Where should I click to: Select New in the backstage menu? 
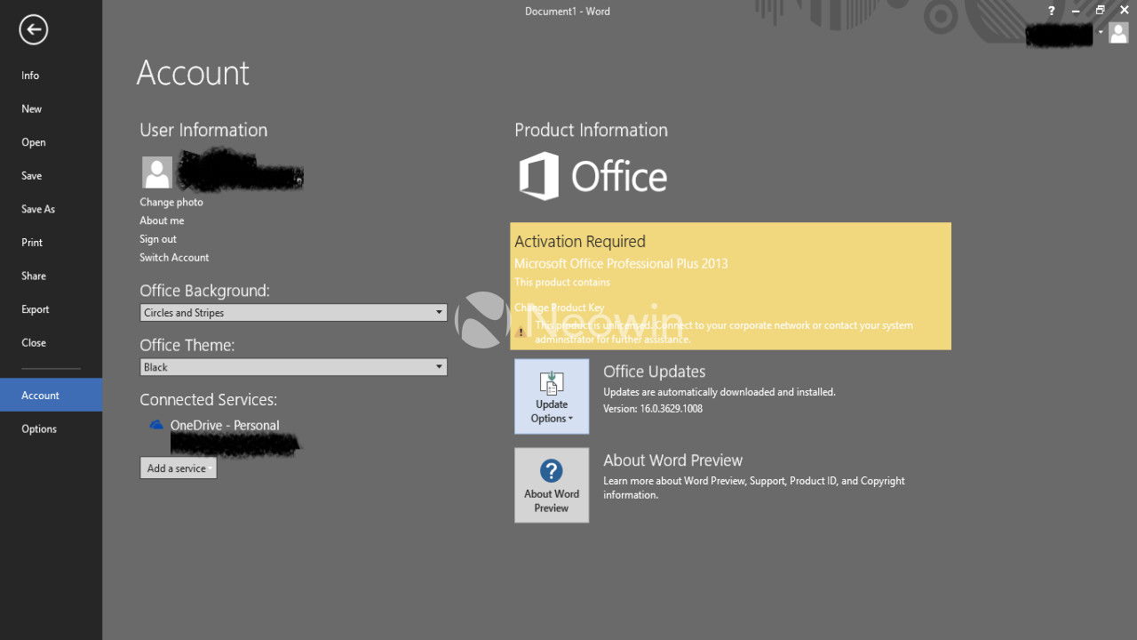51,108
